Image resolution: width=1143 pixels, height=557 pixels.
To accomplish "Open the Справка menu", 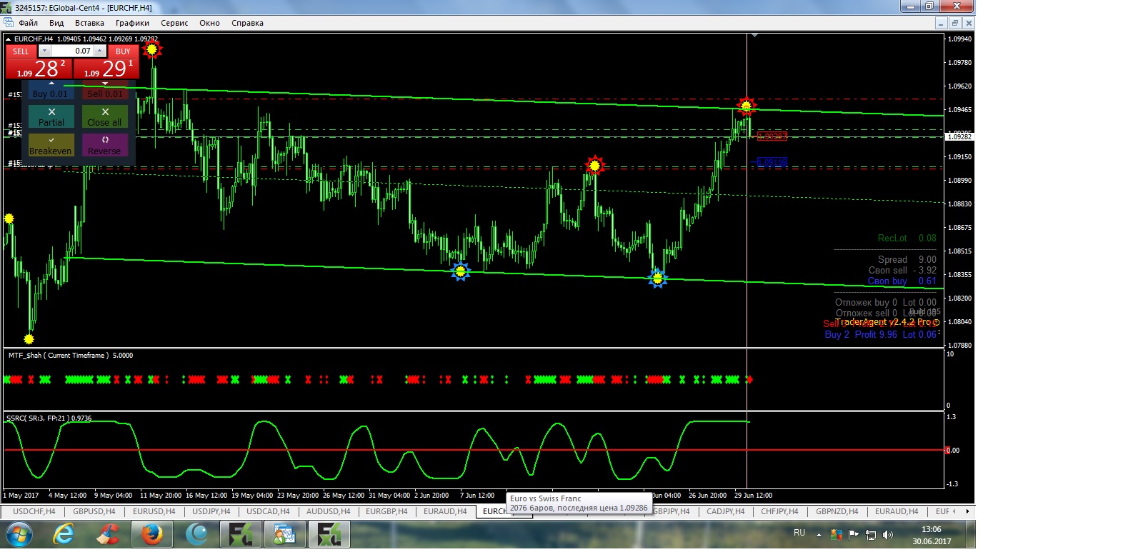I will click(247, 23).
